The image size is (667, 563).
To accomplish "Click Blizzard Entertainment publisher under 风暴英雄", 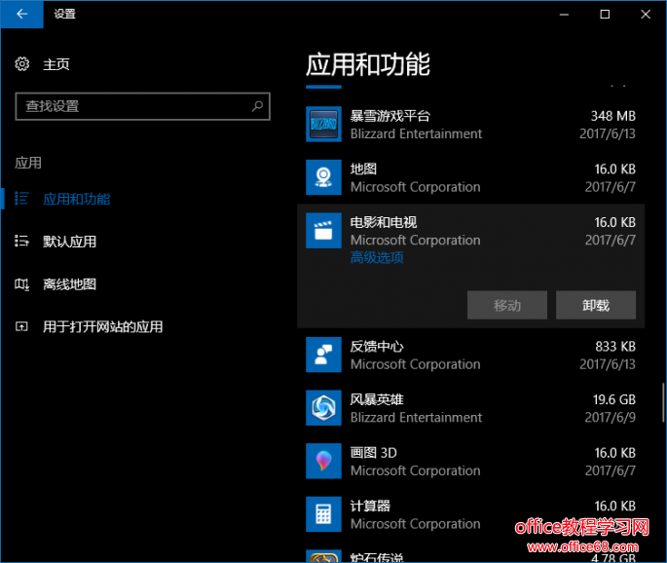I will (x=416, y=418).
